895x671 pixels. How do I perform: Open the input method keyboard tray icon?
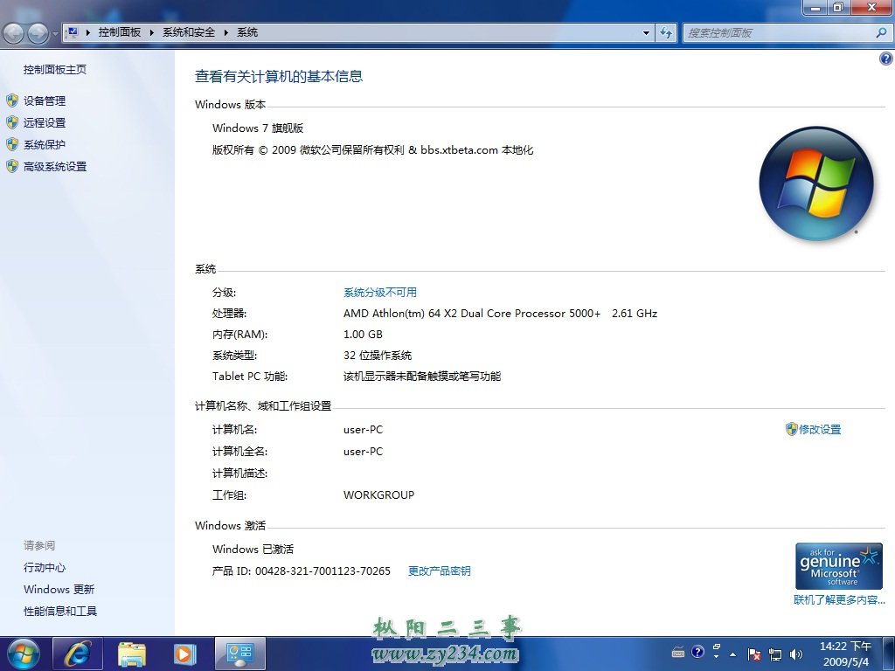[678, 652]
